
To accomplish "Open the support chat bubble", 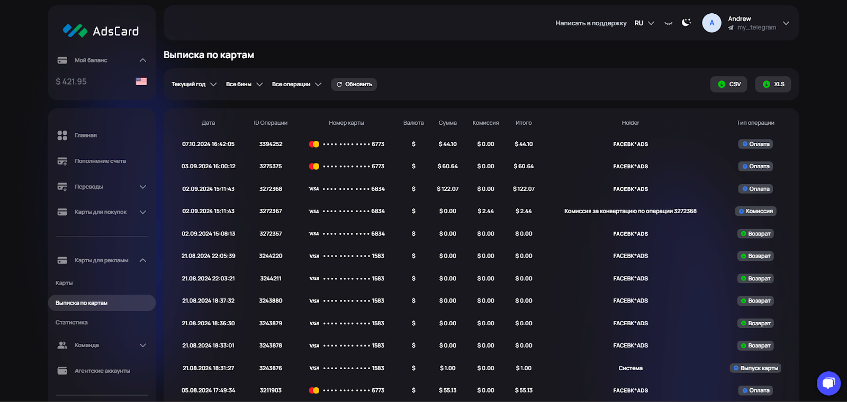I will tap(828, 383).
